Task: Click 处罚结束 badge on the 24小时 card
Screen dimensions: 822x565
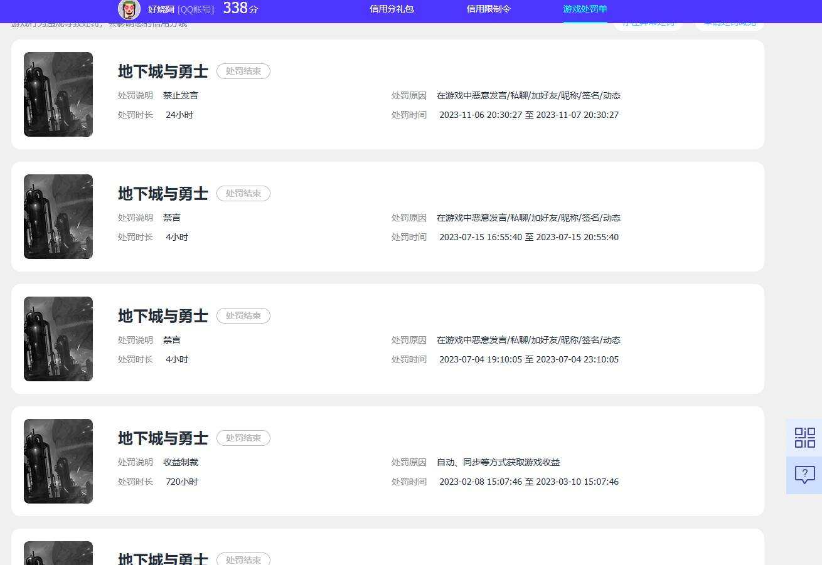Action: tap(243, 71)
